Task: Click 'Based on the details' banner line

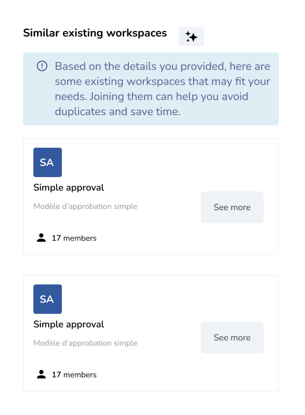Action: (x=163, y=66)
